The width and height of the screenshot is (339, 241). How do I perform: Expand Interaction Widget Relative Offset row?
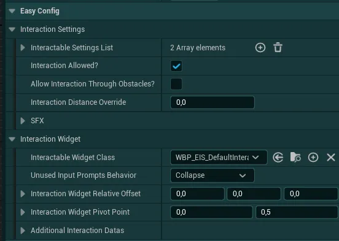click(x=23, y=194)
